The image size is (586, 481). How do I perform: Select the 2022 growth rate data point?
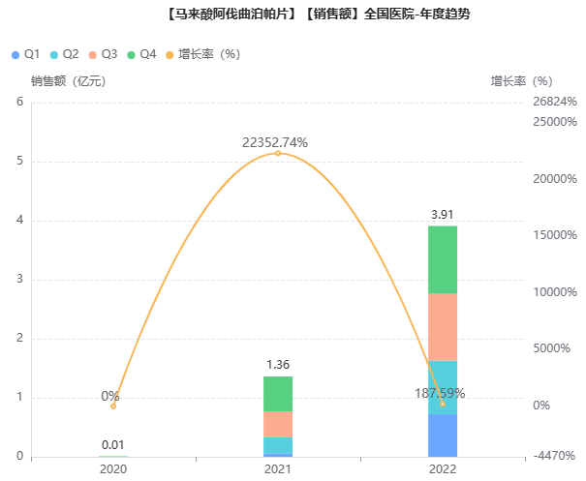443,404
